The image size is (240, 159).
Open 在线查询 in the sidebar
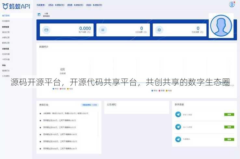point(6,21)
